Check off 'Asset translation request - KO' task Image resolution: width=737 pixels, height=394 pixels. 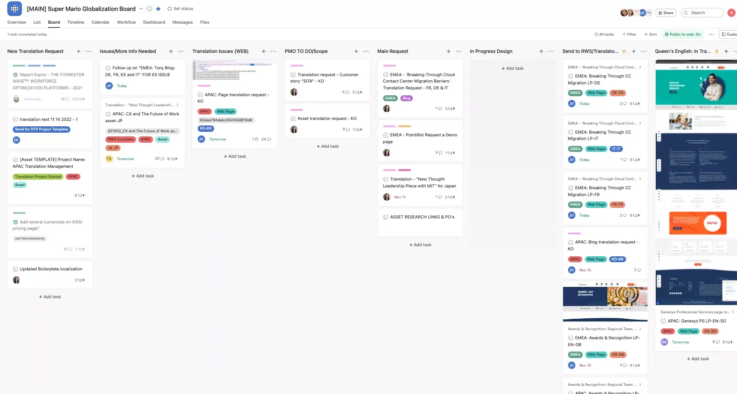click(x=293, y=119)
